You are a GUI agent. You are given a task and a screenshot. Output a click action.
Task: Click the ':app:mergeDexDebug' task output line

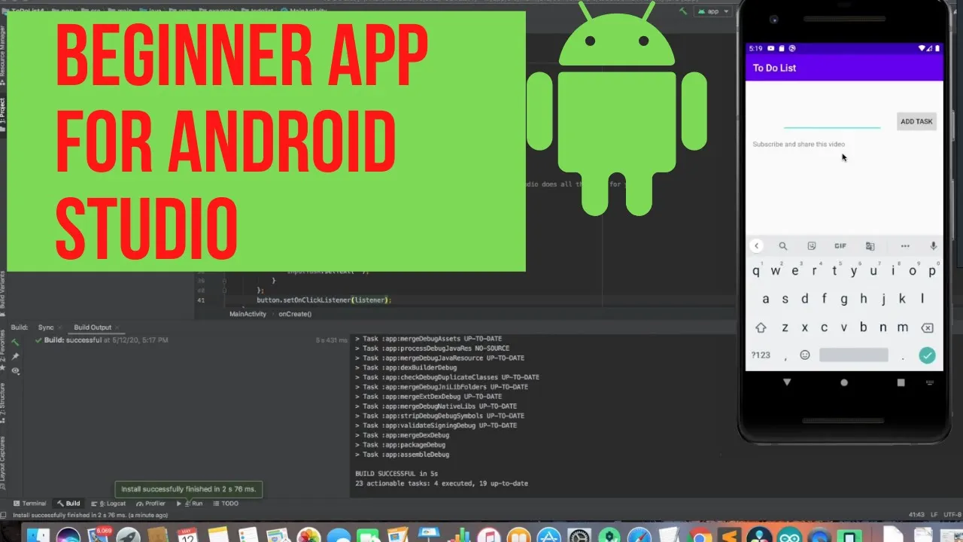(402, 435)
